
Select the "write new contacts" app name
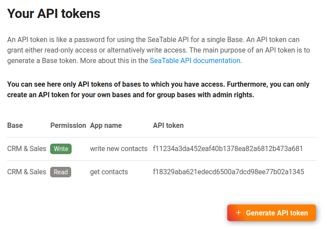point(119,149)
